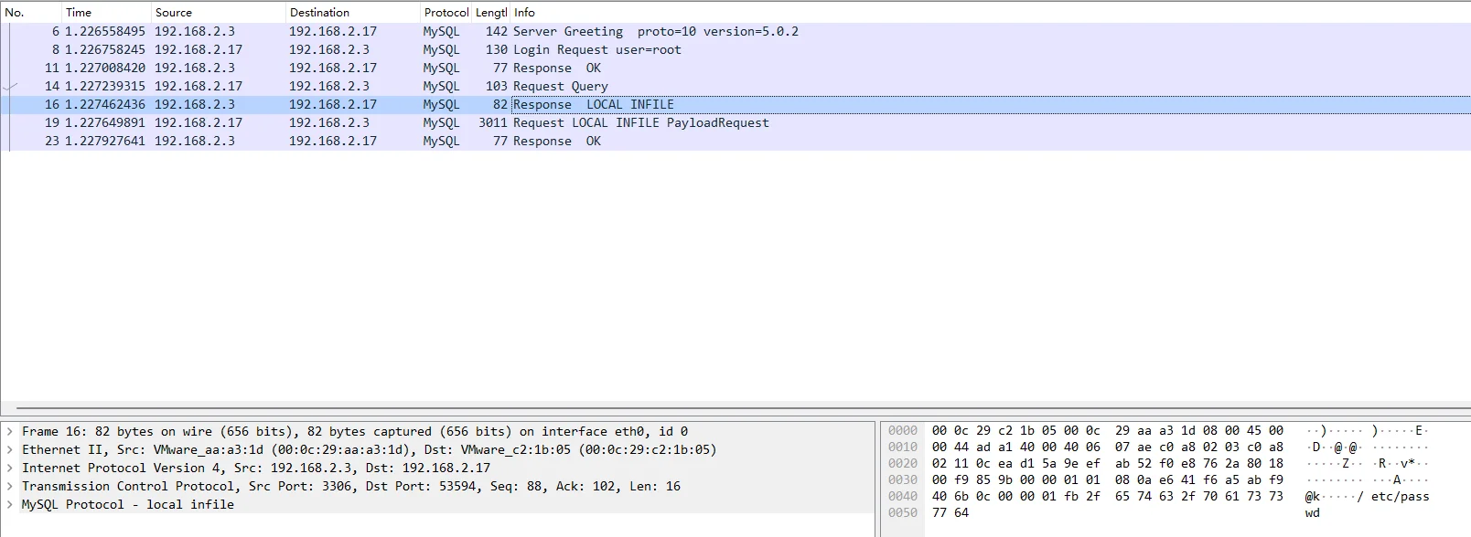Expand the Ethernet II details arrow
Viewport: 1471px width, 537px height.
9,450
